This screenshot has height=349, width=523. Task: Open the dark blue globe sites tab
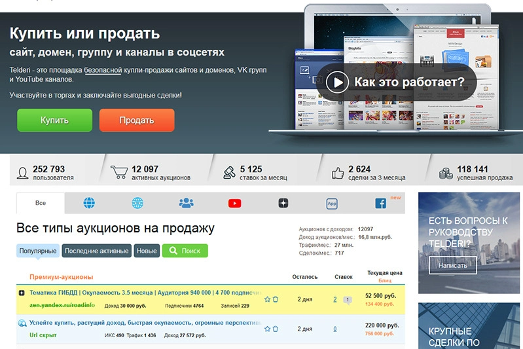(x=89, y=203)
